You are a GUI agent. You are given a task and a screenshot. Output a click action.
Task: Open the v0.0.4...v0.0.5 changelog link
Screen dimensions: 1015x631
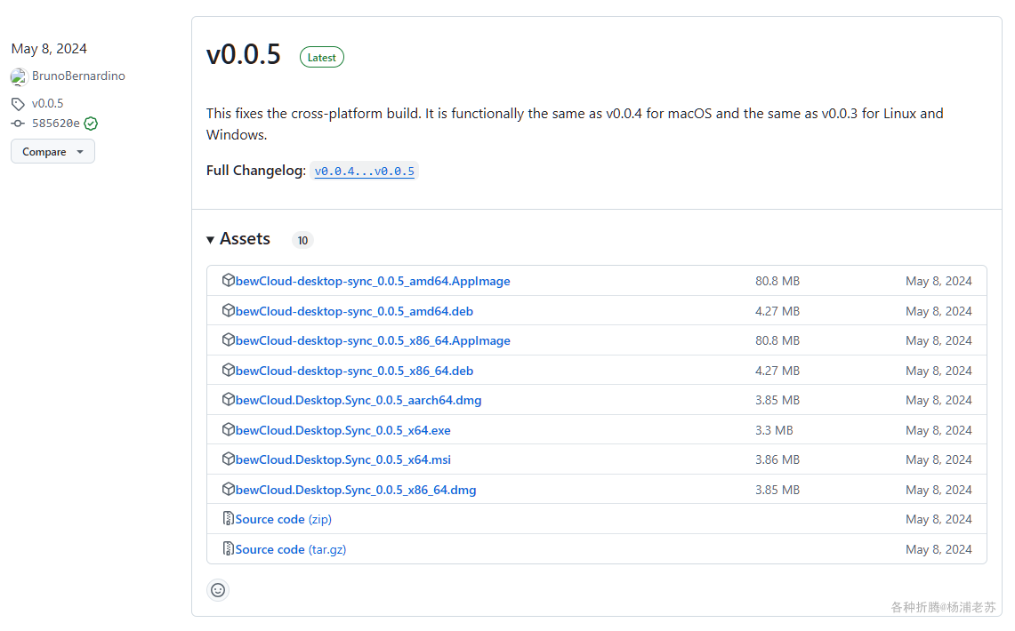(365, 172)
